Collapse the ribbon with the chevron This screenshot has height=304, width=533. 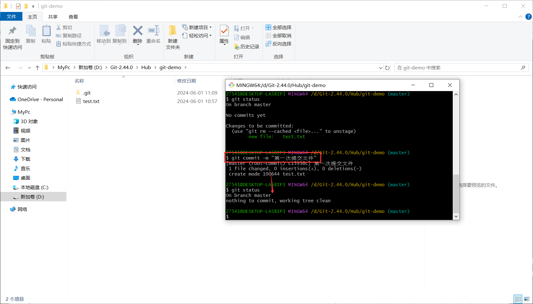[520, 17]
